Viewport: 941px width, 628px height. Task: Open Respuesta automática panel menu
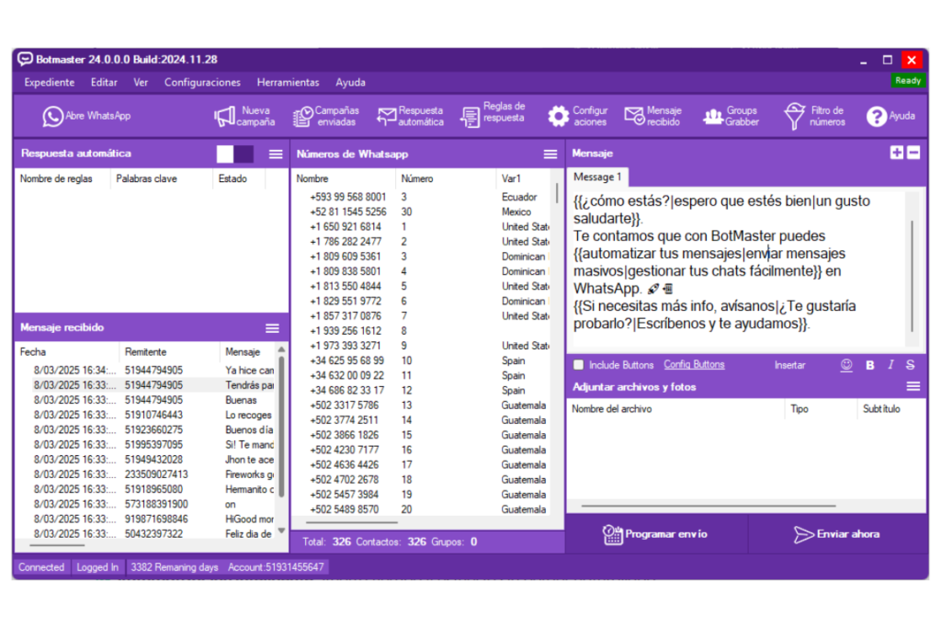[x=276, y=154]
